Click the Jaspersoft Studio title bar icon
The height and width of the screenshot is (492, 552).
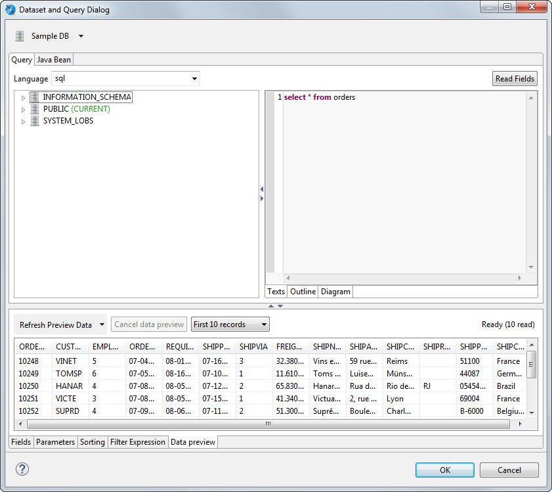point(11,9)
